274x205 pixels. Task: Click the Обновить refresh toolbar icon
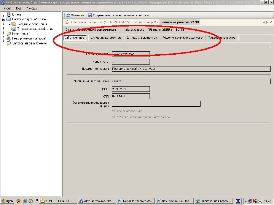tap(68, 15)
